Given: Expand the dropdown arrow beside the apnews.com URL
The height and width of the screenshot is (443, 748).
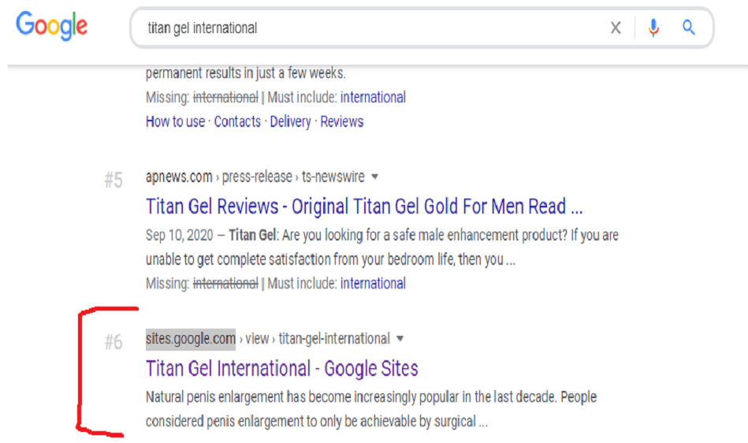Looking at the screenshot, I should [375, 177].
